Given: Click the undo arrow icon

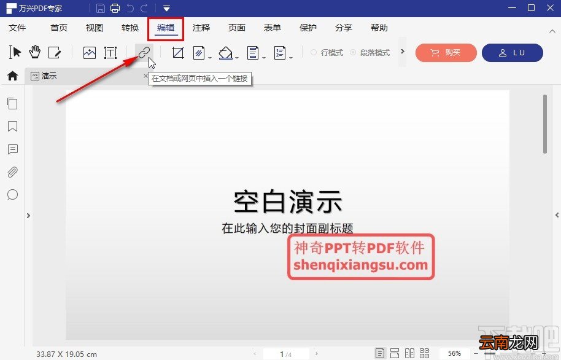Looking at the screenshot, I should (131, 8).
